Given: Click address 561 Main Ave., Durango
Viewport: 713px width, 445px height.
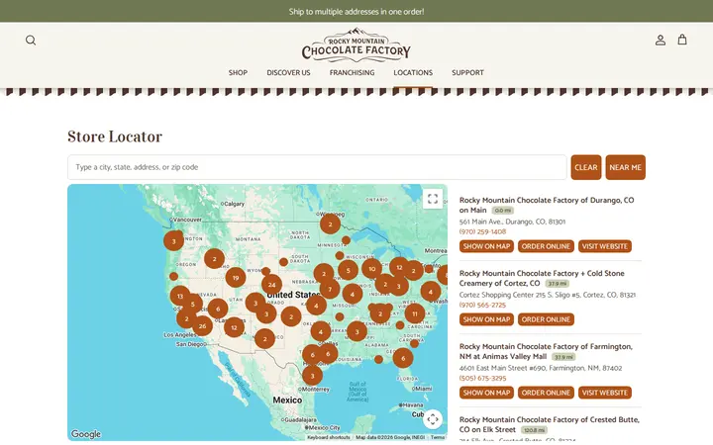Looking at the screenshot, I should tap(512, 222).
